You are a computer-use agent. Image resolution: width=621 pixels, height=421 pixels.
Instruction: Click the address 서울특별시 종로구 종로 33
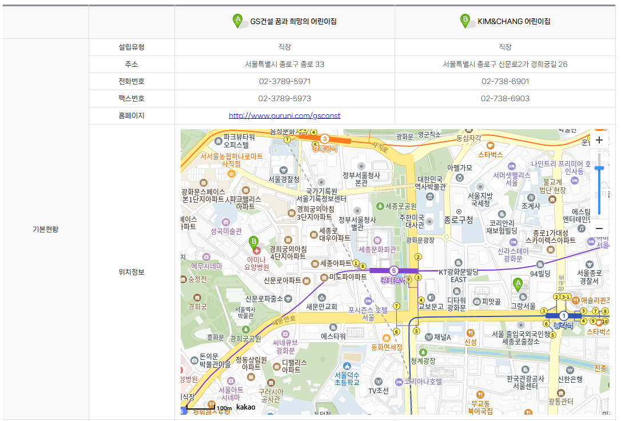click(x=284, y=64)
